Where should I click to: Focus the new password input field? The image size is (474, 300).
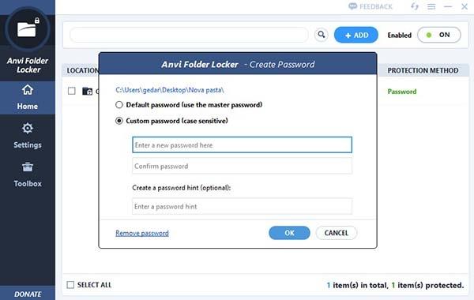tap(243, 144)
